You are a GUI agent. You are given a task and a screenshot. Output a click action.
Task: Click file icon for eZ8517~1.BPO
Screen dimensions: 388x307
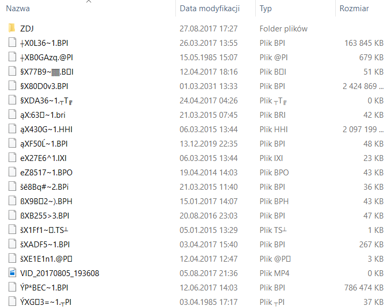(x=12, y=173)
